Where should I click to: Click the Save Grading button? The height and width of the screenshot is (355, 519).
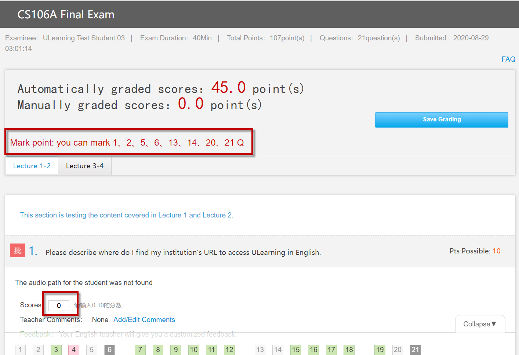point(442,120)
